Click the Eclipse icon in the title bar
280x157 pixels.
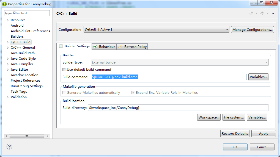(4, 4)
